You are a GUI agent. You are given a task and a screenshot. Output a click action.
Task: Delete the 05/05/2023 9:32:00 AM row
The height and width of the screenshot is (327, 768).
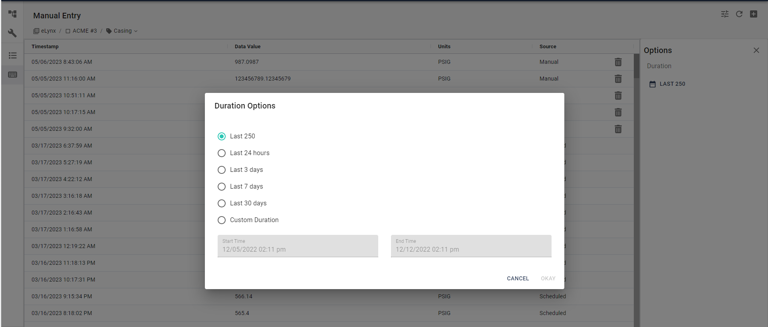coord(618,129)
